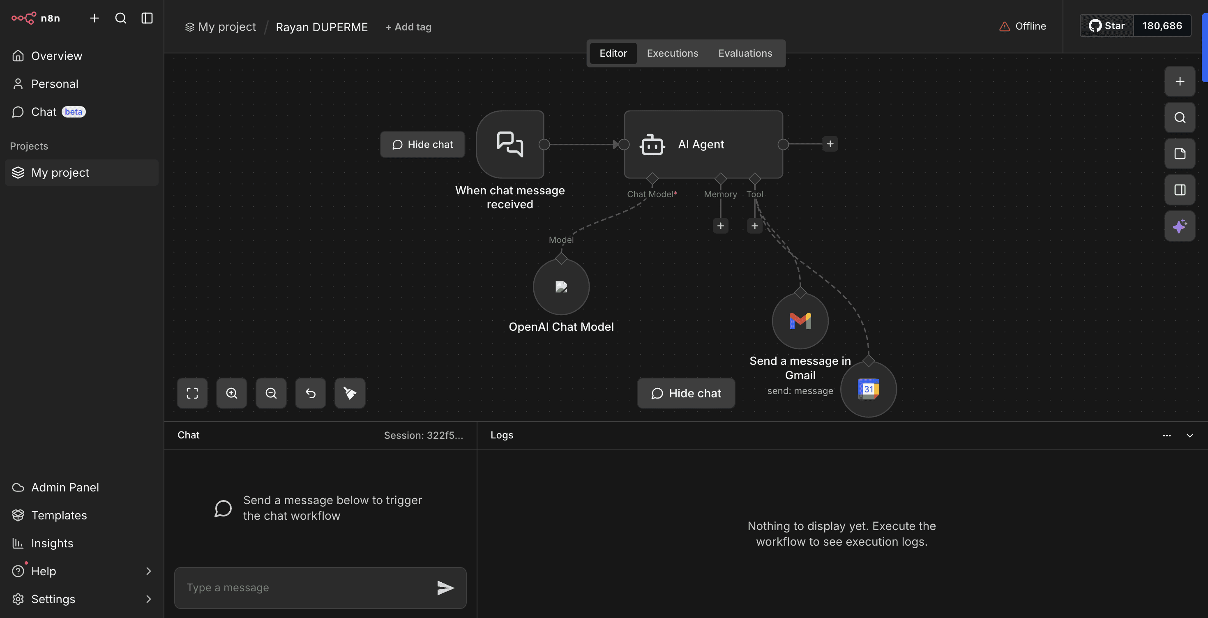1208x618 pixels.
Task: Add a Memory sub-node to AI Agent
Action: [x=721, y=226]
